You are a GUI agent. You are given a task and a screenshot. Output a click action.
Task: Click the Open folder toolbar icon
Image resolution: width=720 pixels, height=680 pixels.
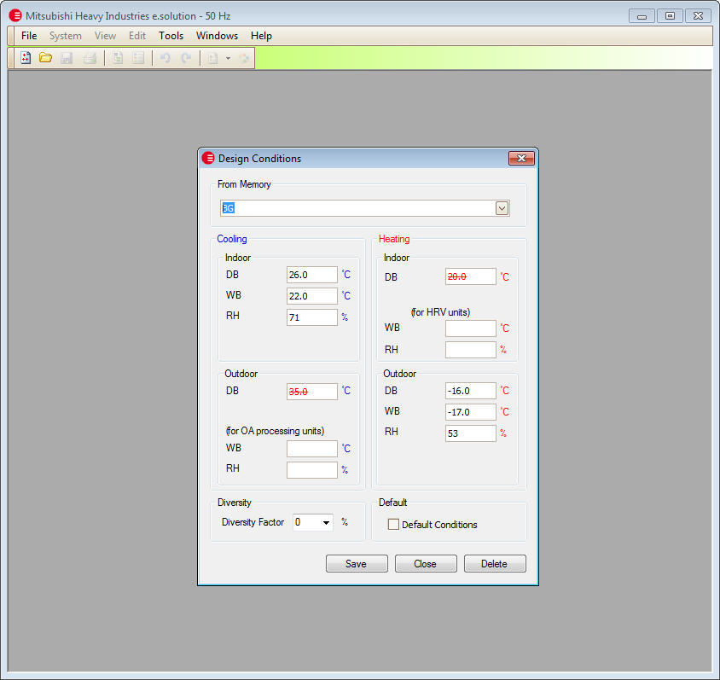pyautogui.click(x=45, y=58)
